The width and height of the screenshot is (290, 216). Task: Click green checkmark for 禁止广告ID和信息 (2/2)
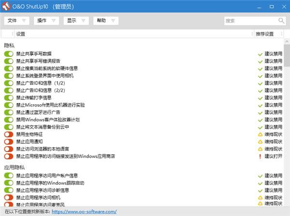tap(260, 91)
